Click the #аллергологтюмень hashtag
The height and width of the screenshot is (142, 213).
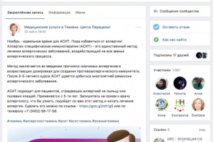tap(40, 121)
